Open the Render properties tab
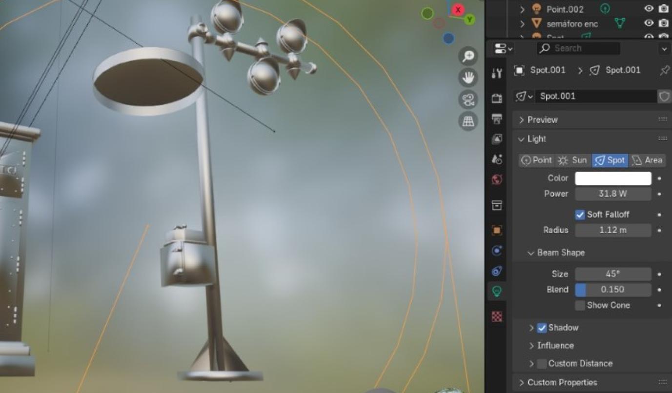 pos(497,98)
